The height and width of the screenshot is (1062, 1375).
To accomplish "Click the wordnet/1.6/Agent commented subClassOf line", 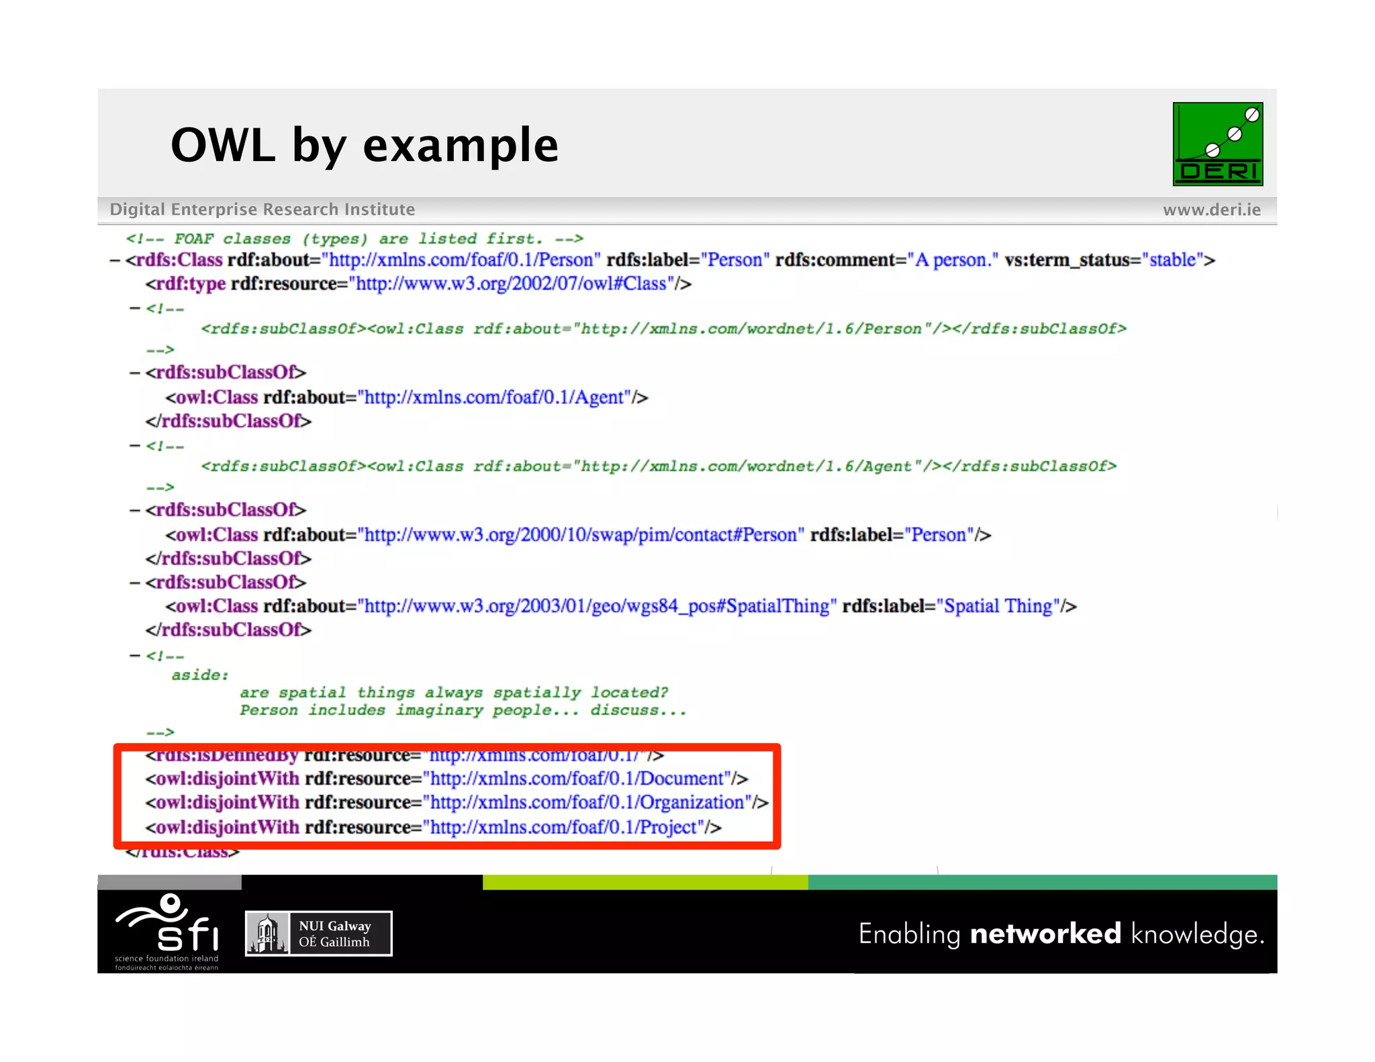I will (x=659, y=467).
